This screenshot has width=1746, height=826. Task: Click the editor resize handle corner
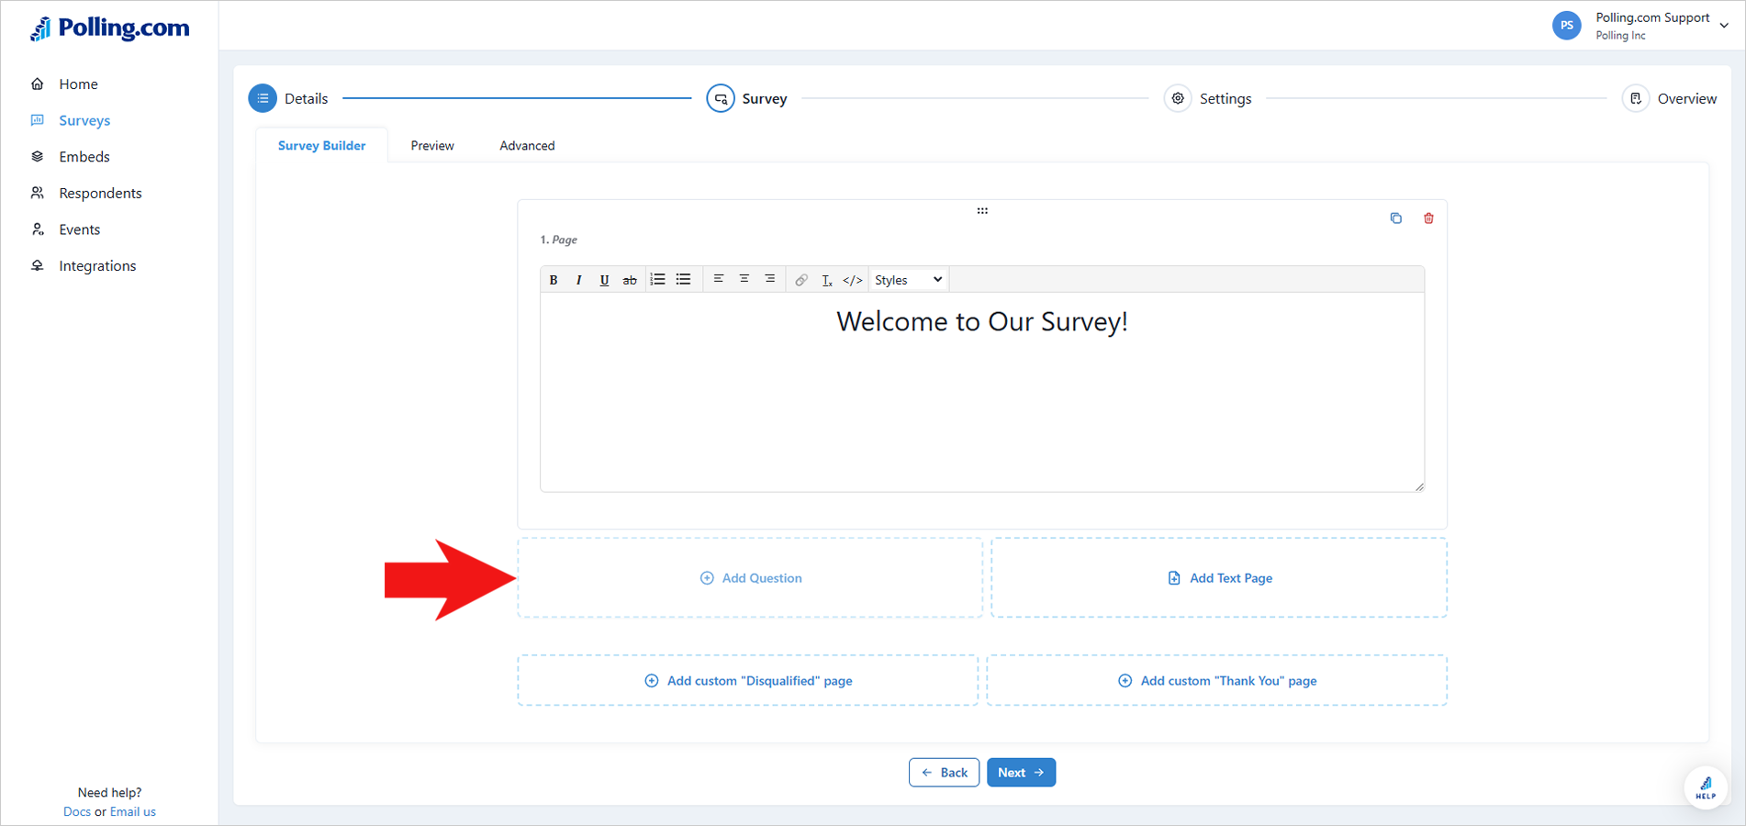click(1419, 486)
